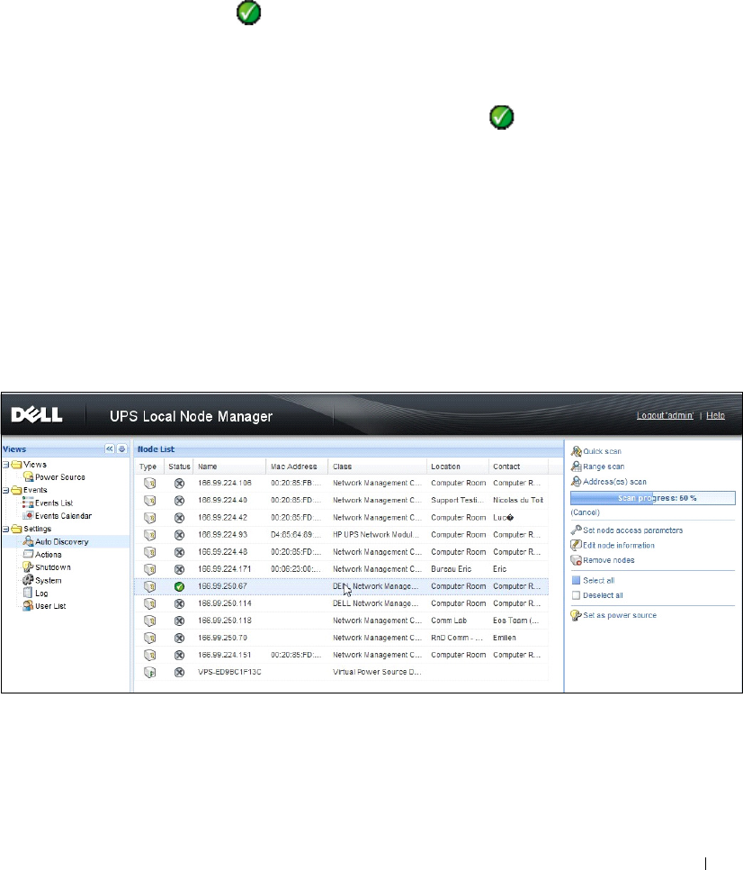Open the Help link
This screenshot has height=870, width=743.
(715, 415)
